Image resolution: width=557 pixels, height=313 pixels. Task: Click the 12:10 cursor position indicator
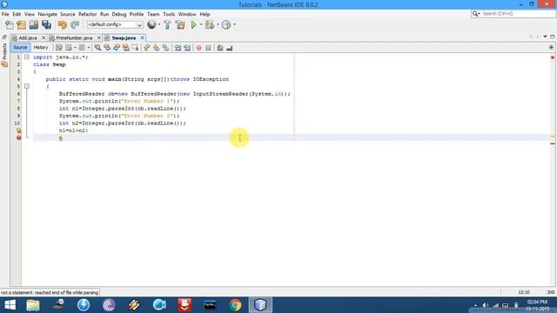pos(524,292)
